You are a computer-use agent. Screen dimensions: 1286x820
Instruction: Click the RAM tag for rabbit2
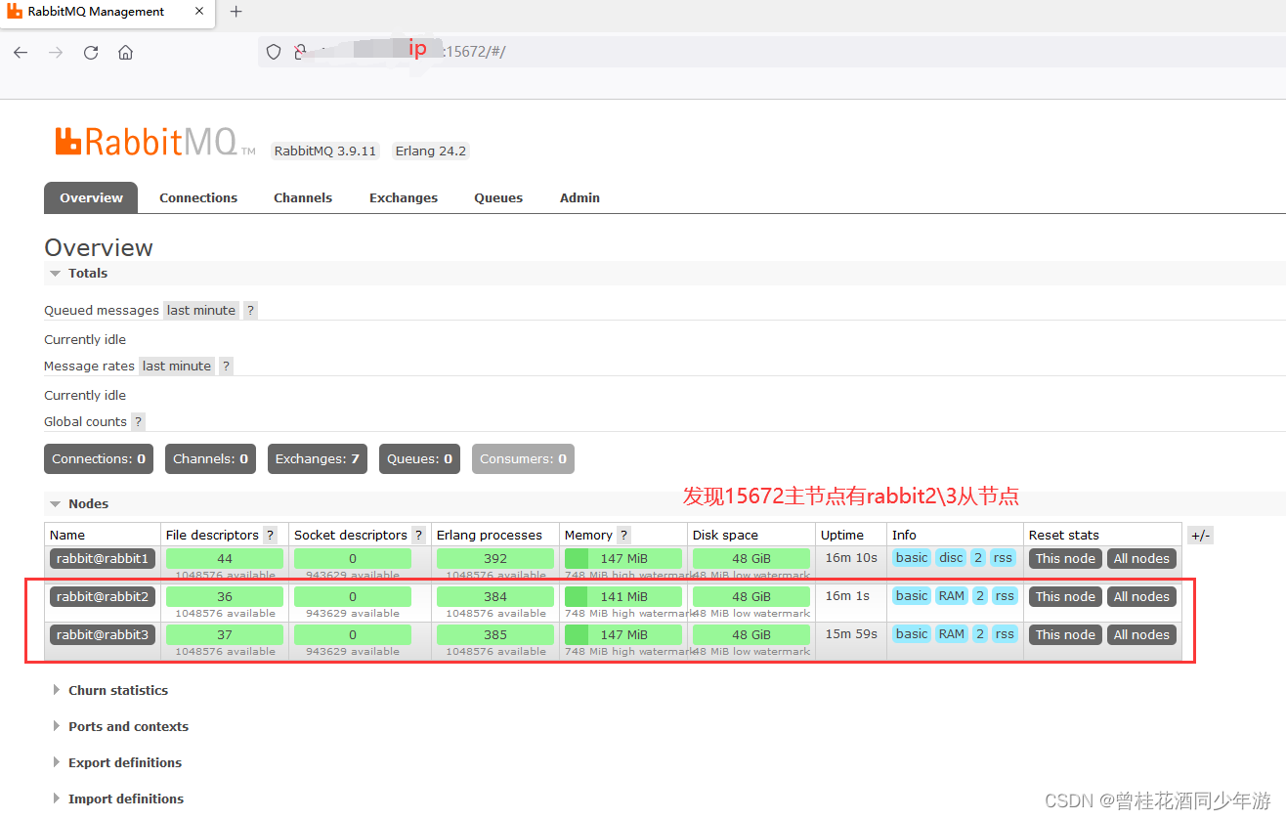951,595
